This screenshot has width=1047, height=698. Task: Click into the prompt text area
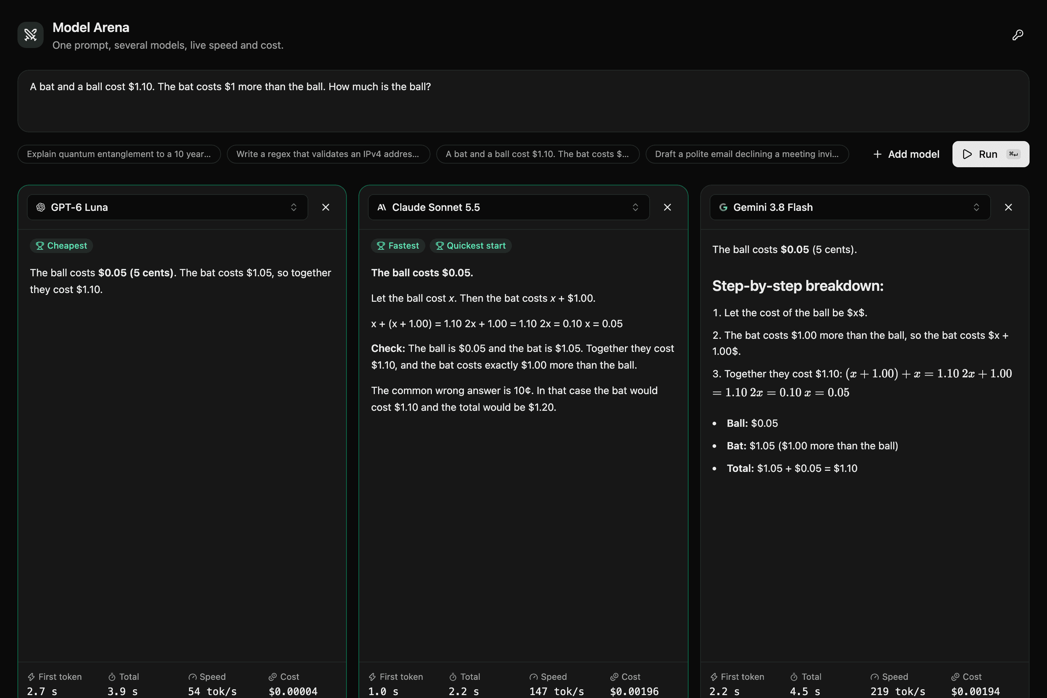tap(523, 101)
